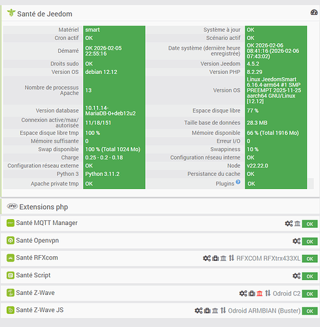Expand the Santé RFXcom title
This screenshot has width=320, height=327.
37,258
